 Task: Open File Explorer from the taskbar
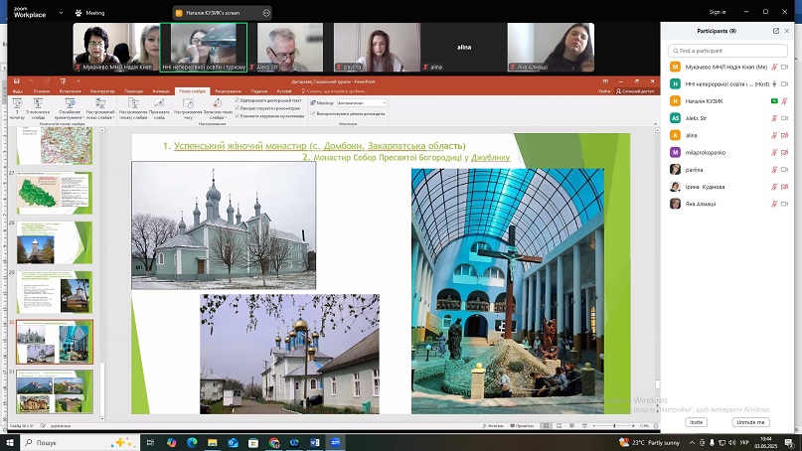[x=213, y=442]
